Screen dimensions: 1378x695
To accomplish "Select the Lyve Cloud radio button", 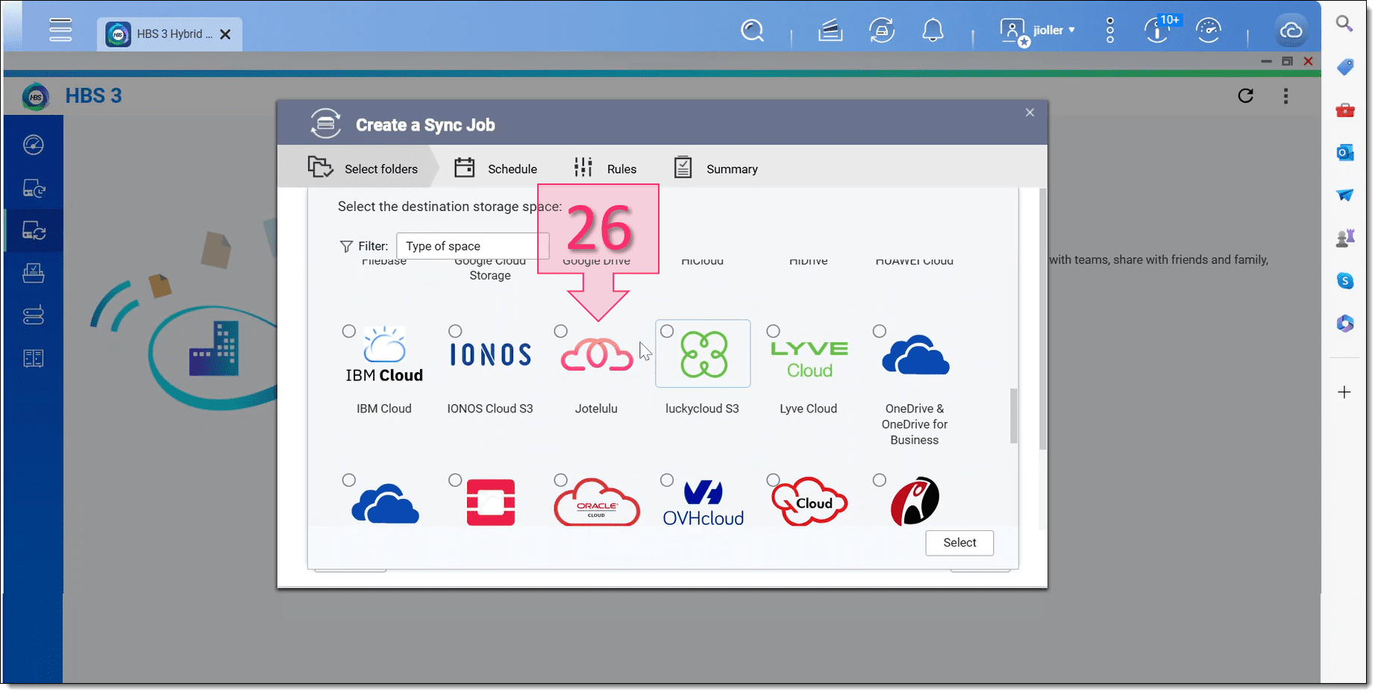I will click(773, 331).
